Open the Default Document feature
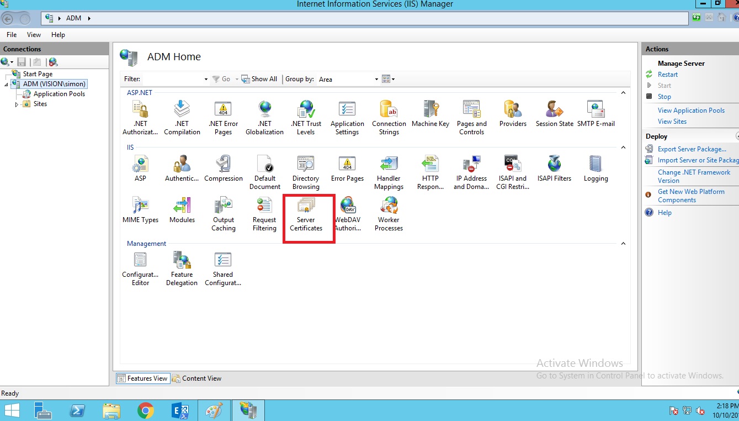Viewport: 739px width, 421px height. click(264, 172)
